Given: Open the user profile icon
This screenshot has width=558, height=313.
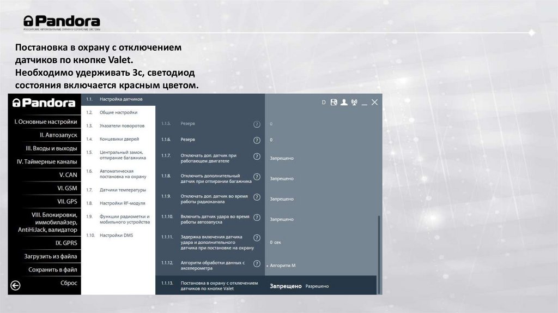Looking at the screenshot, I should click(x=344, y=102).
